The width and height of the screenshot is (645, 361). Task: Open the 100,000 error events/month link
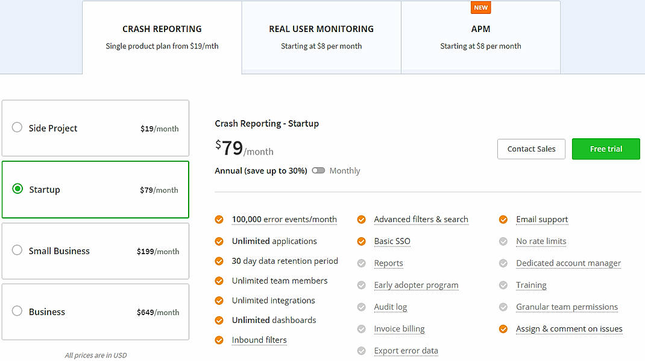[284, 220]
